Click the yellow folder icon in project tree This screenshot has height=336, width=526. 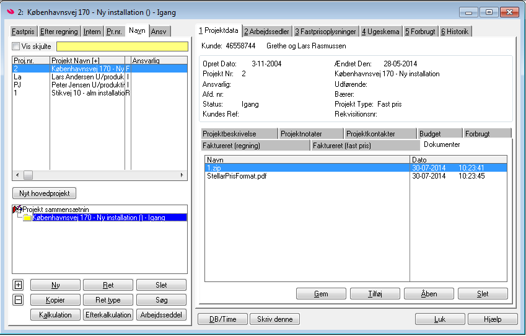(27, 218)
